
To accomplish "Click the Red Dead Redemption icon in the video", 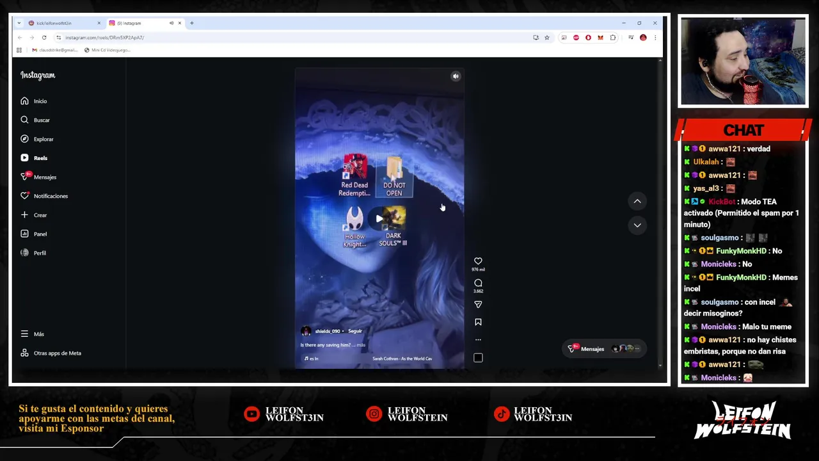I will click(354, 174).
